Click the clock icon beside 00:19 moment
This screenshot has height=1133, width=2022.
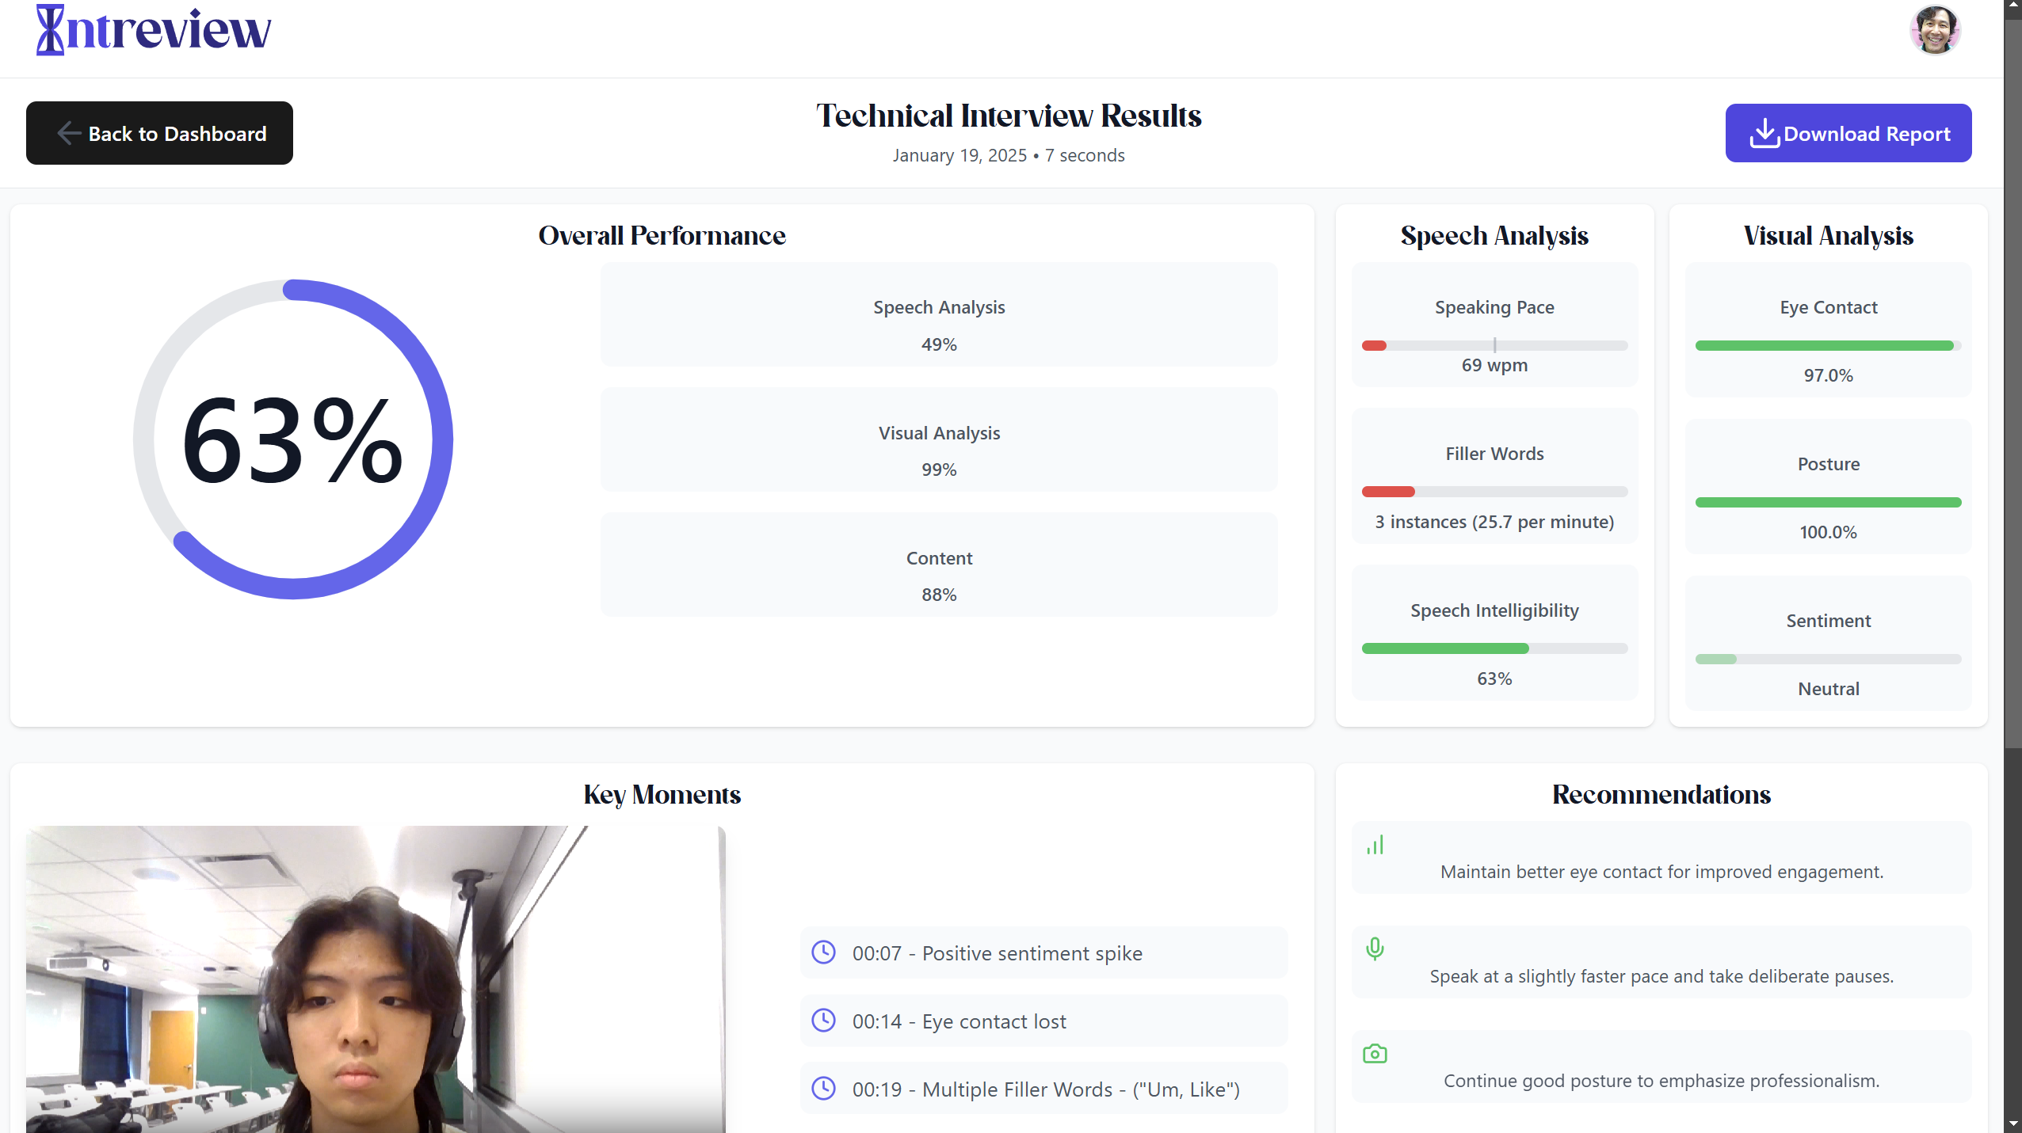tap(824, 1089)
